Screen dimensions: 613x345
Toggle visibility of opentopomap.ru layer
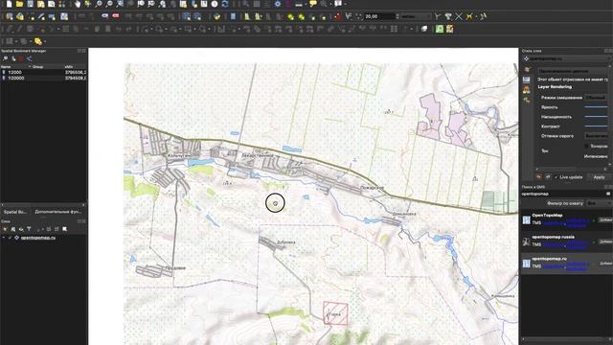(10, 238)
